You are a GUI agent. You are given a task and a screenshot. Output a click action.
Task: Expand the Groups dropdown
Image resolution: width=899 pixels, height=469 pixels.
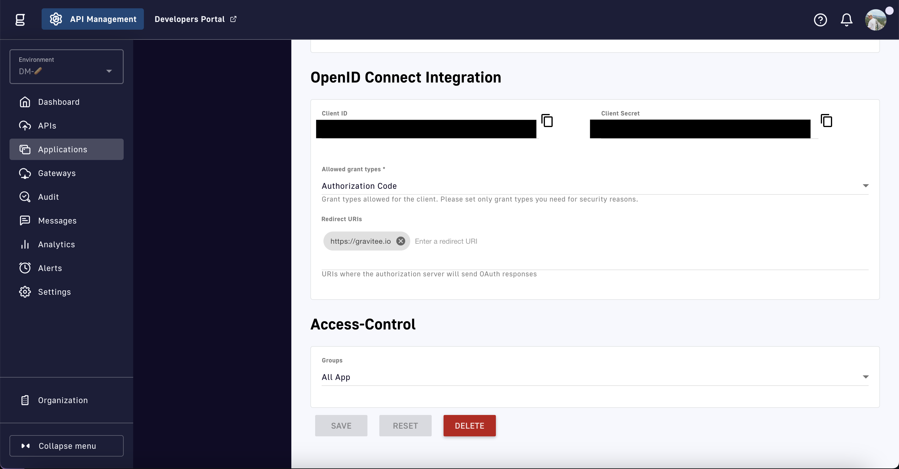tap(595, 377)
